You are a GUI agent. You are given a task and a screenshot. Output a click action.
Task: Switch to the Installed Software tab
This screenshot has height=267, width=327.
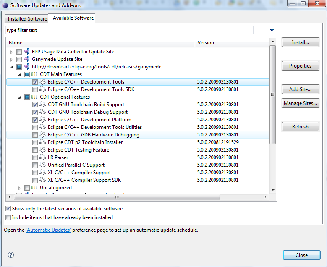27,19
